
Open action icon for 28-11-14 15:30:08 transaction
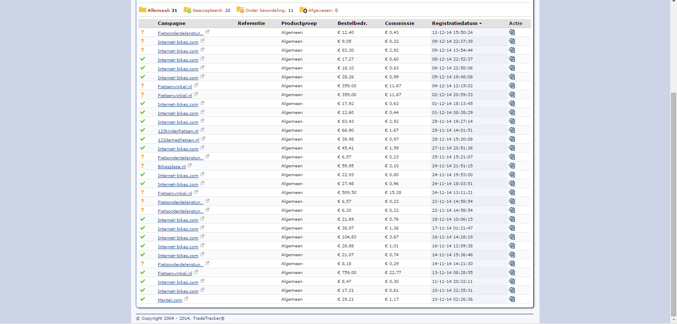tap(512, 139)
